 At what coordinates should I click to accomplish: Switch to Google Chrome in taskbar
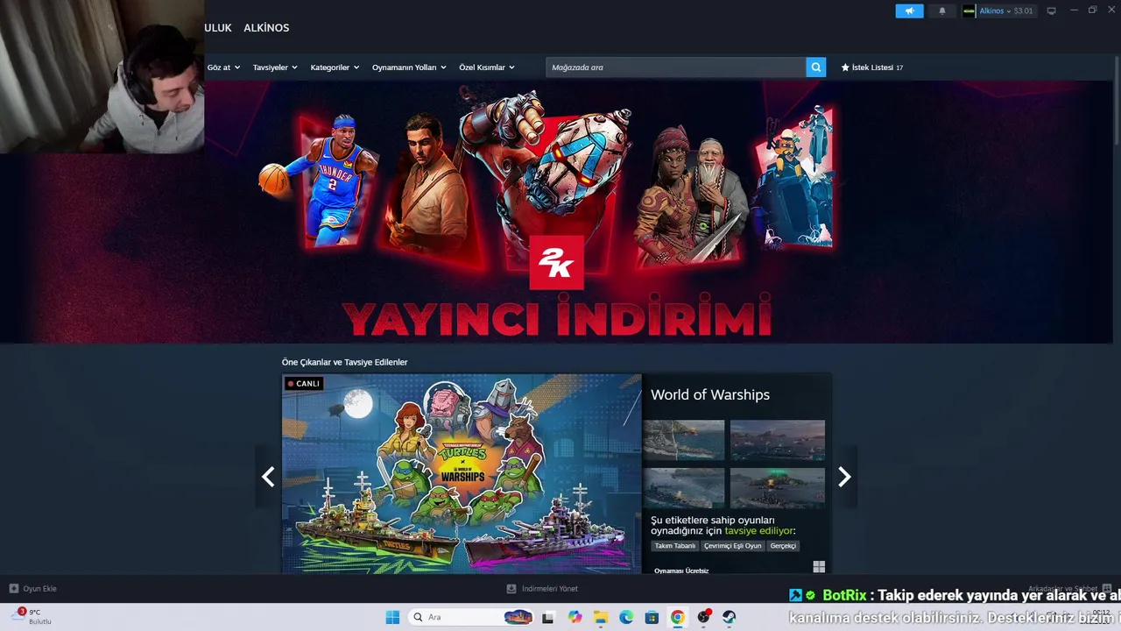(677, 617)
